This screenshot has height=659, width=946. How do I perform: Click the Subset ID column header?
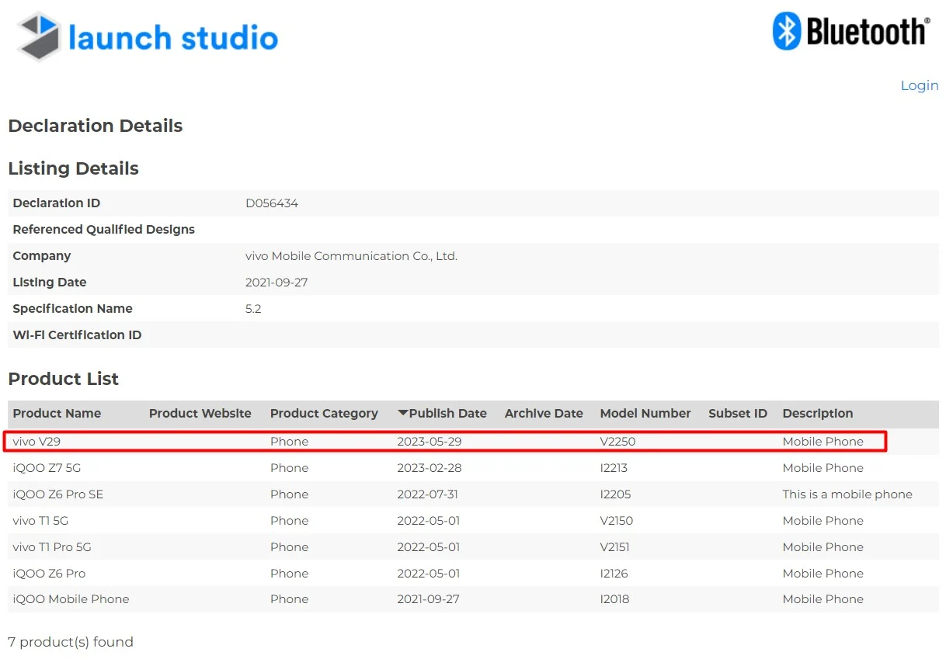737,414
